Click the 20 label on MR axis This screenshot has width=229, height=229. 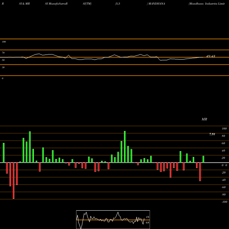click(x=224, y=158)
